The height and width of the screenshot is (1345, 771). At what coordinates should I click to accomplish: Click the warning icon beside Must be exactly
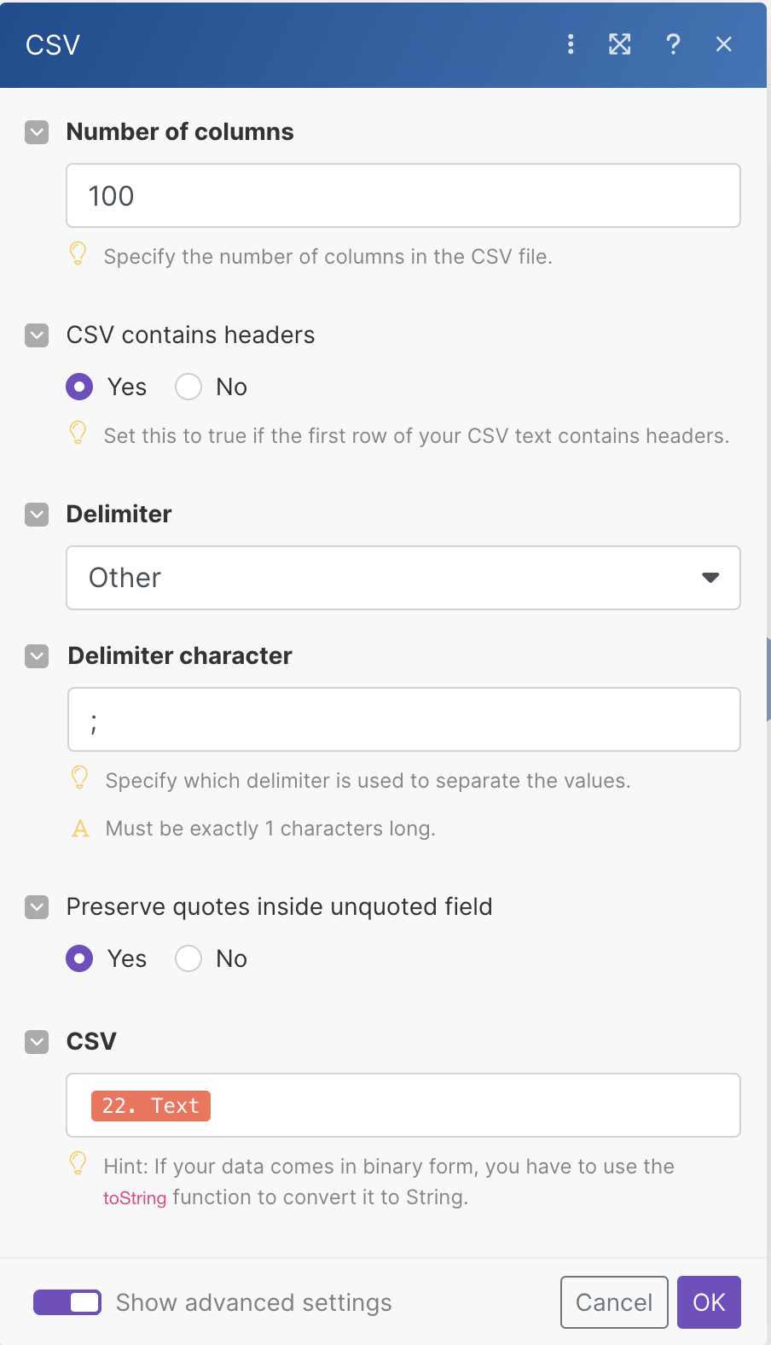pos(80,829)
